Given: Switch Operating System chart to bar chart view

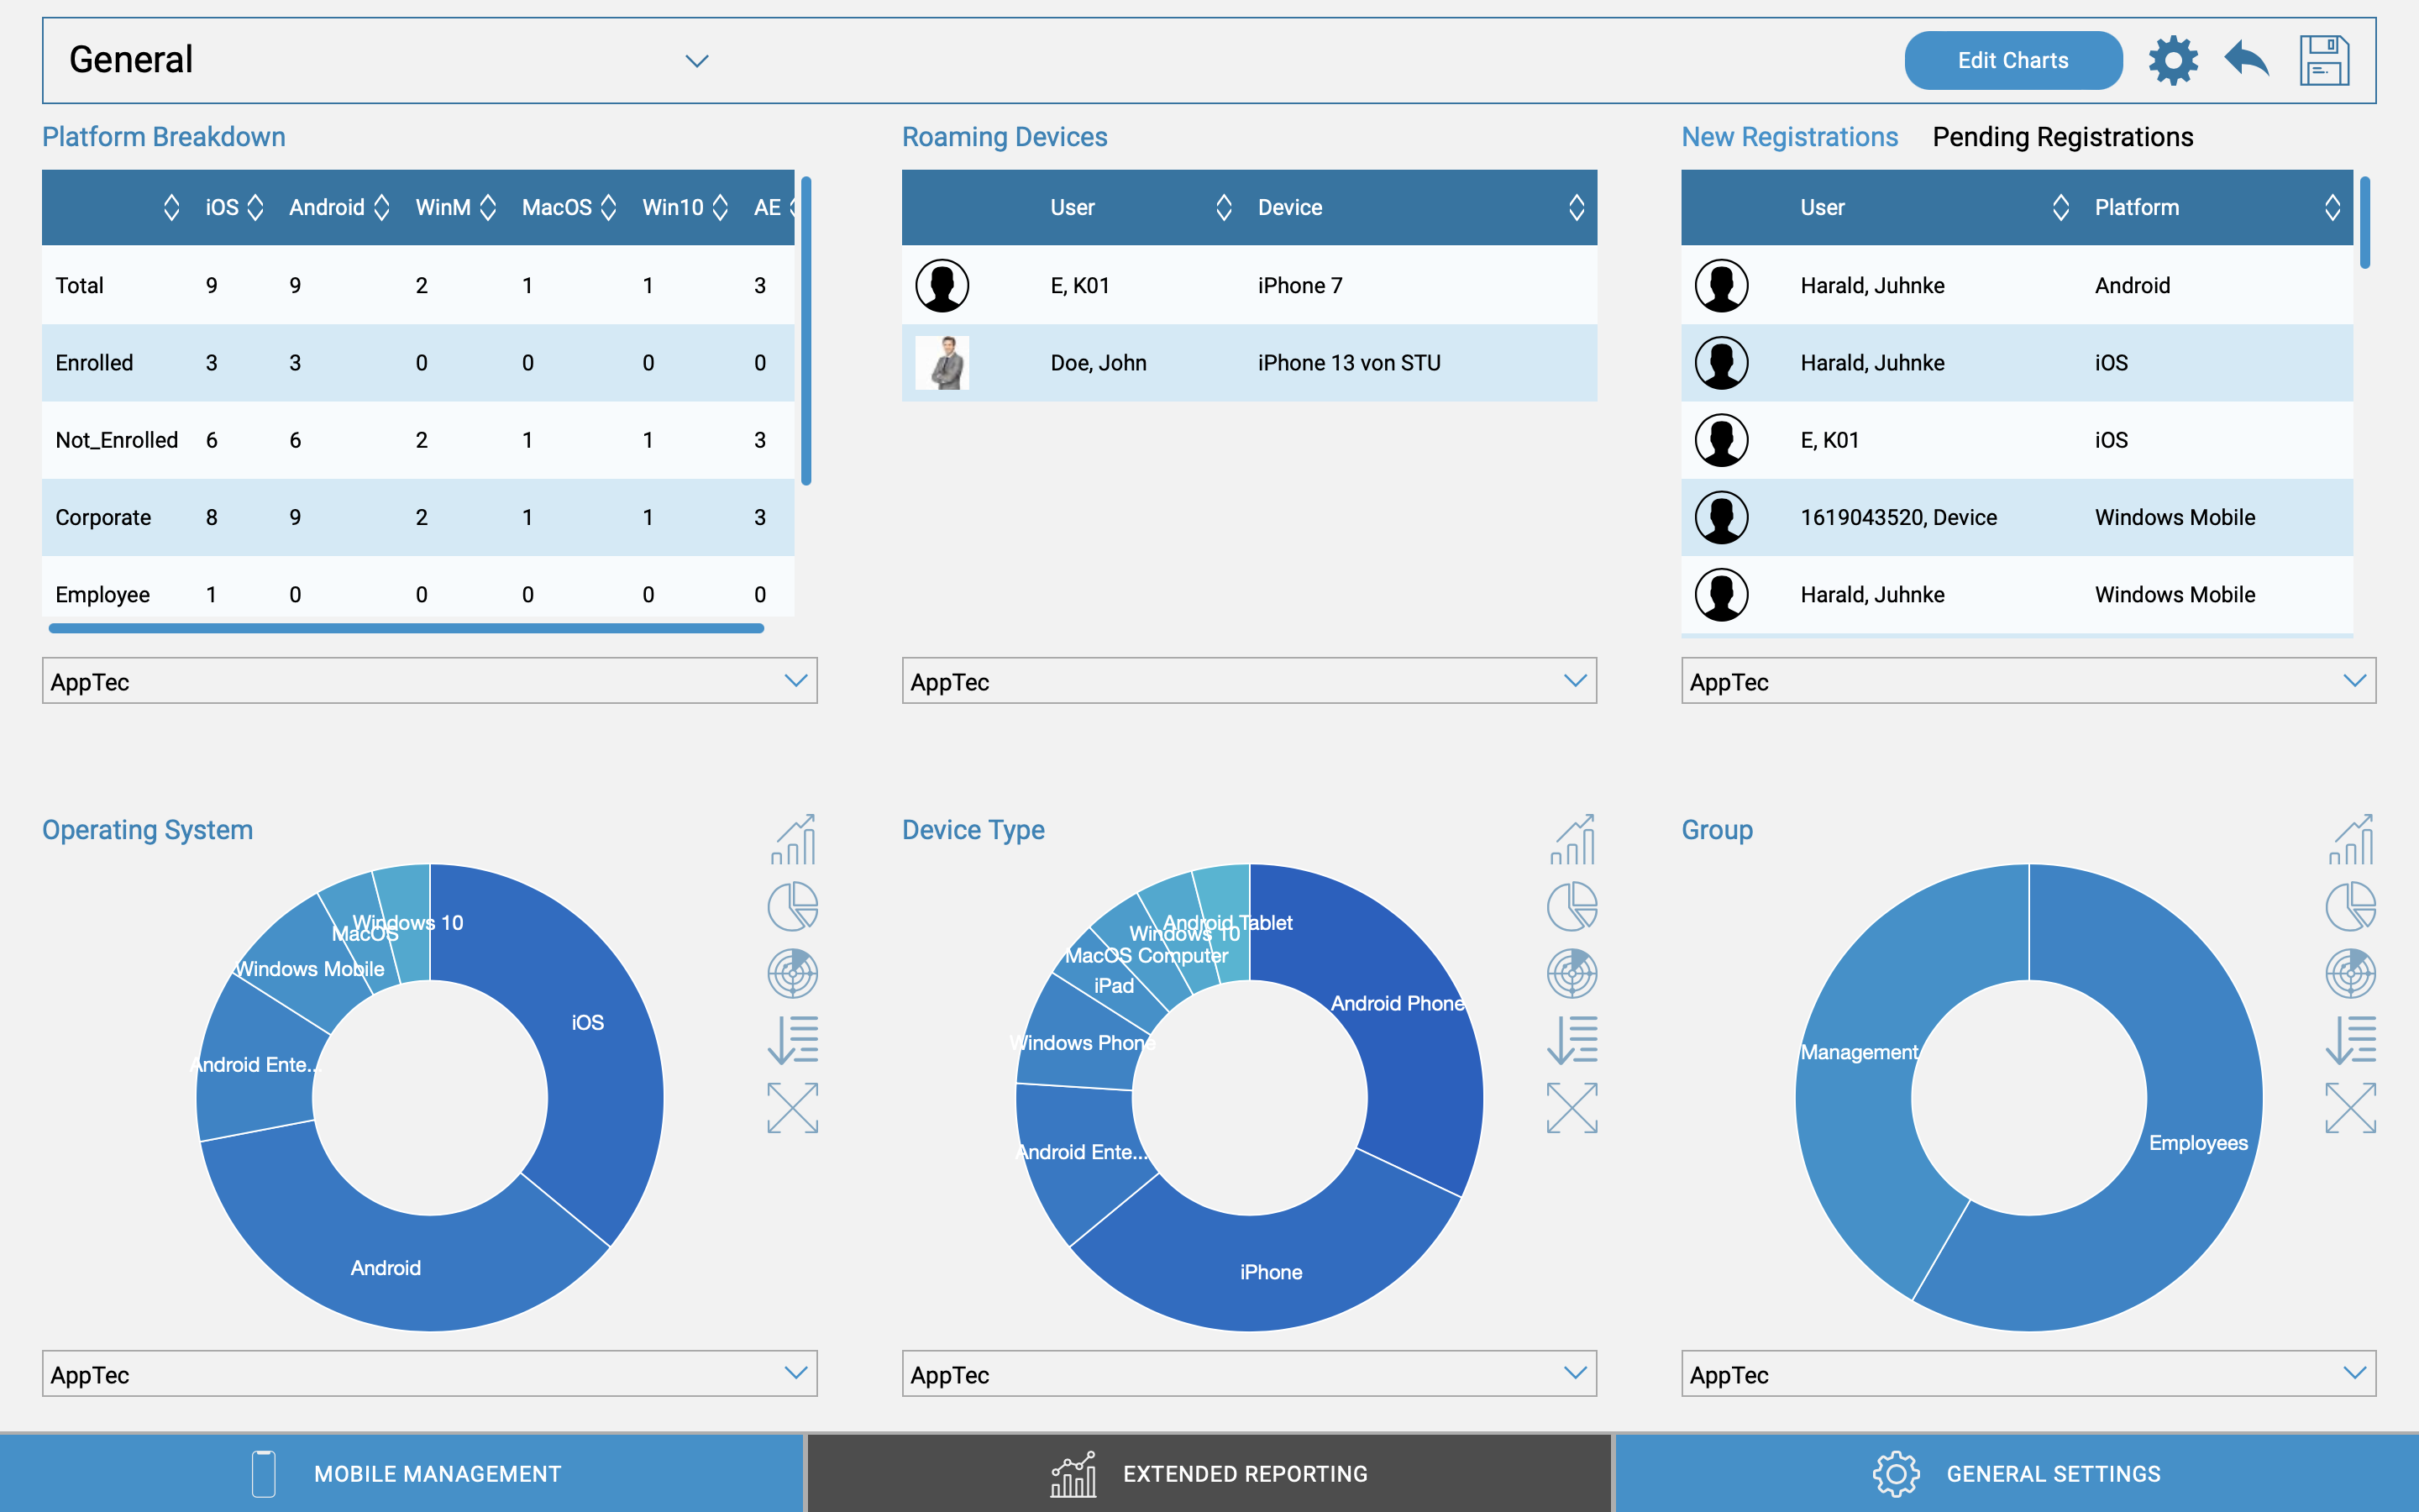Looking at the screenshot, I should coord(793,840).
